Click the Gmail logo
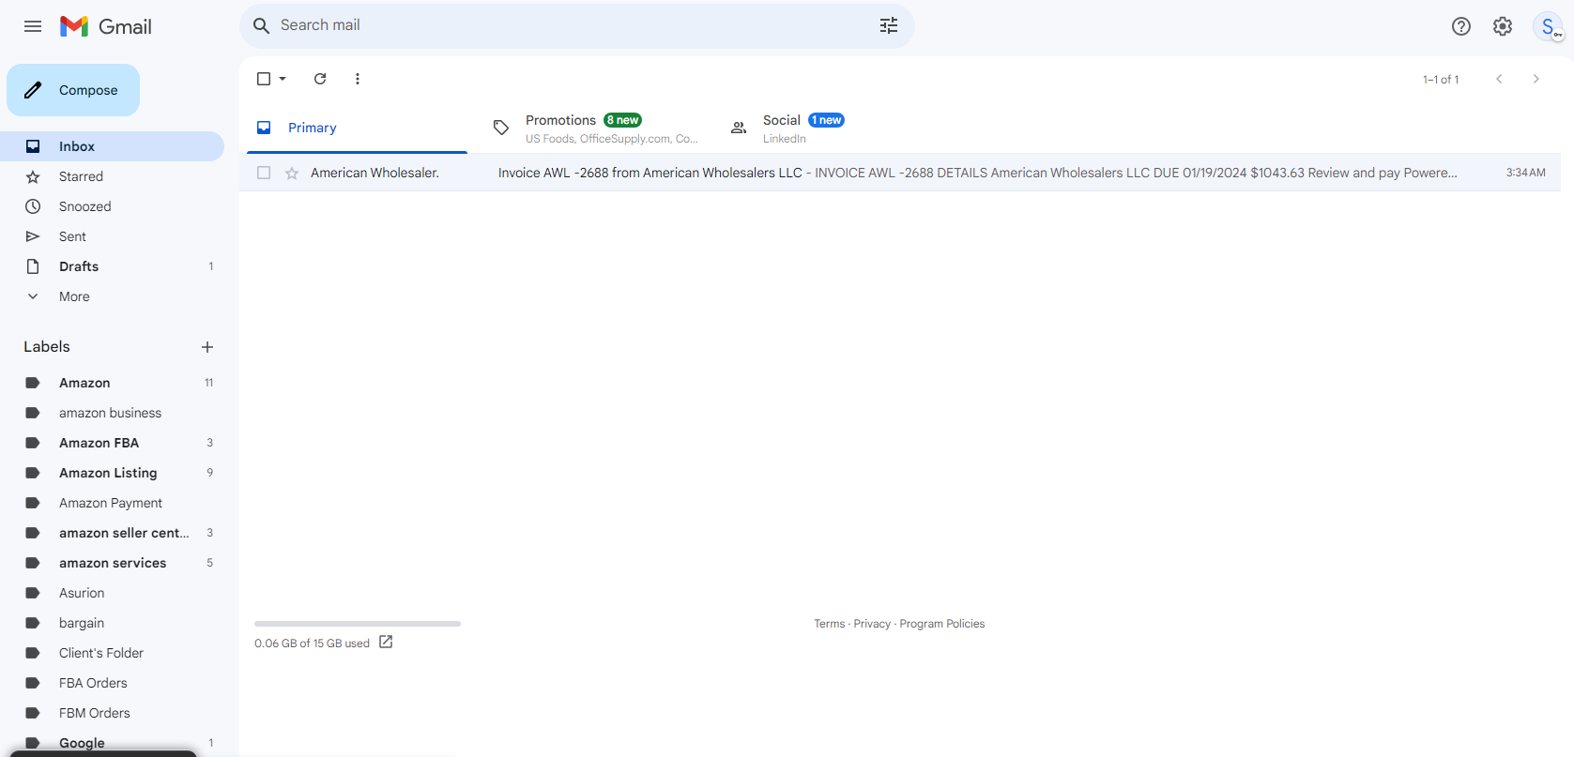The image size is (1574, 757). (x=106, y=26)
